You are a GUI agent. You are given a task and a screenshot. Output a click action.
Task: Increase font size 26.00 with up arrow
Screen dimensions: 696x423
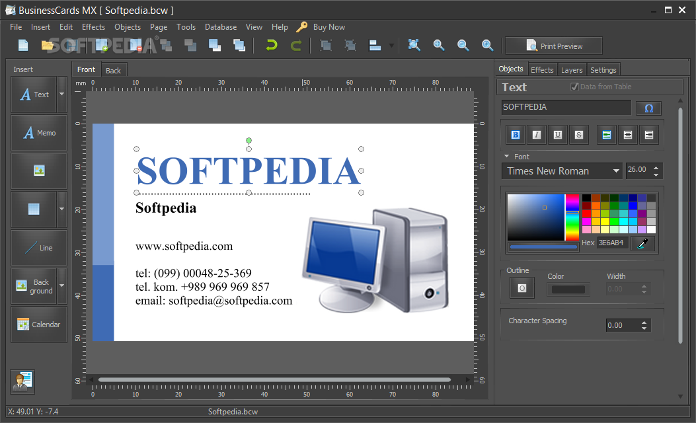tap(656, 167)
